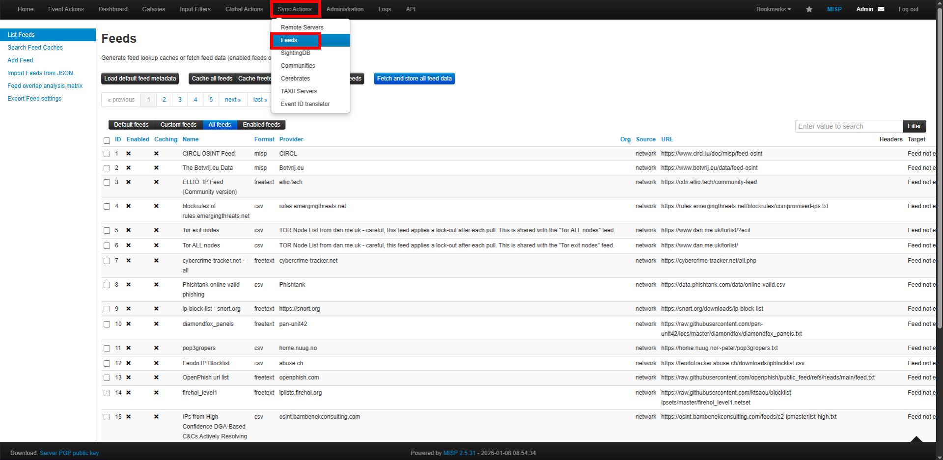The image size is (943, 460).
Task: Open the Administration dropdown
Action: [x=345, y=9]
